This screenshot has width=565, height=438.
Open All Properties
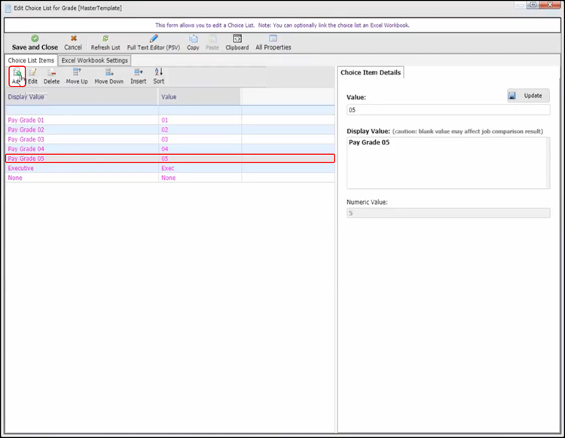(273, 42)
